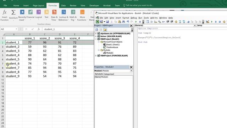
Task: Click the Insert Function fx icon in ribbon
Action: pos(5,12)
